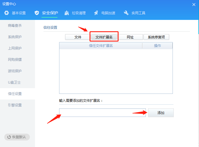Close the 设置中心 window

(x=194, y=5)
